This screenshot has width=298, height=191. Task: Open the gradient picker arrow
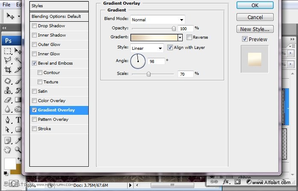coord(180,37)
